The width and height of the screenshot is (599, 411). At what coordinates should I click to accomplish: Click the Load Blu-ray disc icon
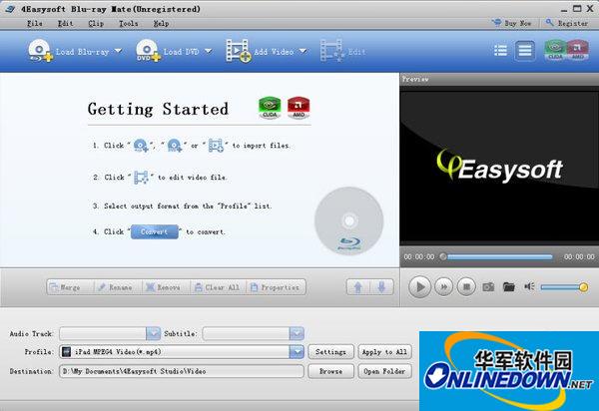click(x=40, y=50)
